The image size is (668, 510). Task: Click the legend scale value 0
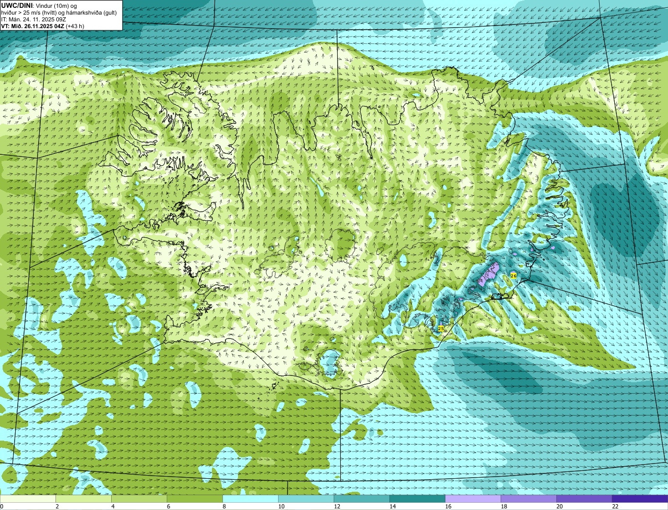tap(2, 506)
